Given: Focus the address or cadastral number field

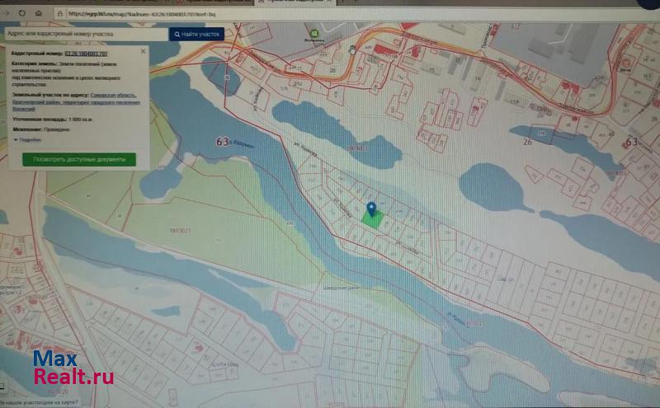Looking at the screenshot, I should (84, 34).
